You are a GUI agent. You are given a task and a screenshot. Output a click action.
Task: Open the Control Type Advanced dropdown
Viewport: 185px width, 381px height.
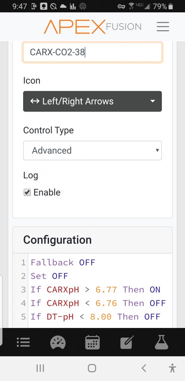point(92,150)
